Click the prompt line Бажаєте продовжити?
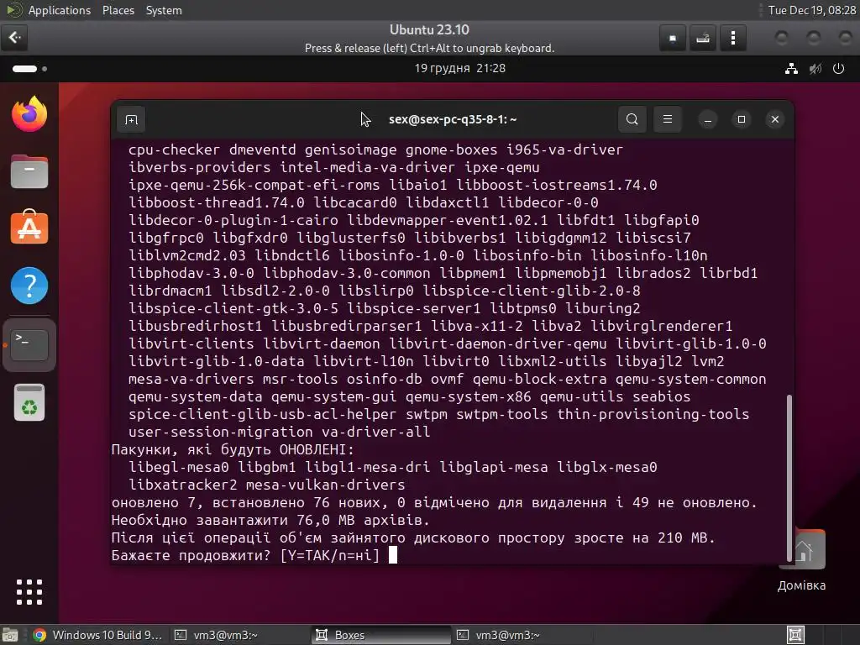The image size is (860, 645). [x=246, y=555]
